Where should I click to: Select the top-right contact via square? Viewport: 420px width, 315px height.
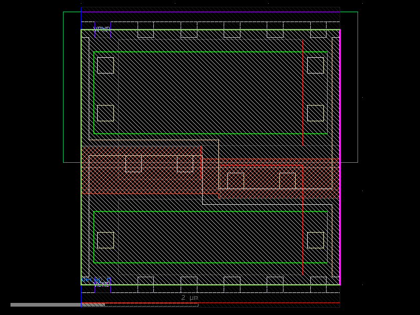[317, 66]
